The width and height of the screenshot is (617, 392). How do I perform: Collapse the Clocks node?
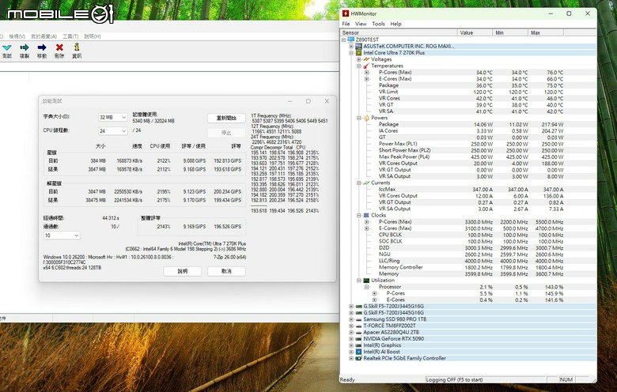(x=359, y=216)
